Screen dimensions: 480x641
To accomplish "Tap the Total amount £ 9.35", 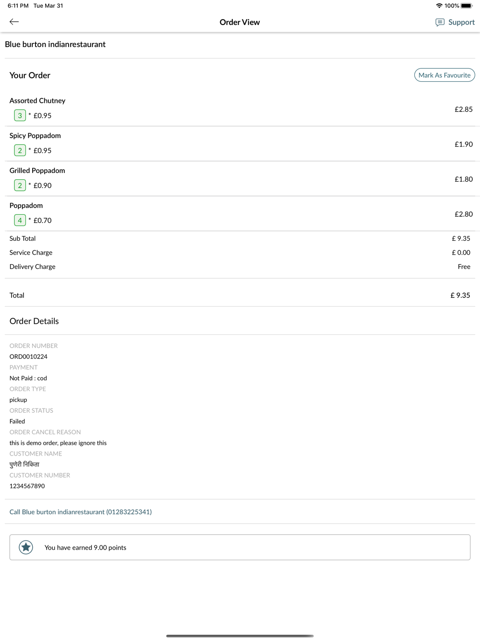I will 460,296.
